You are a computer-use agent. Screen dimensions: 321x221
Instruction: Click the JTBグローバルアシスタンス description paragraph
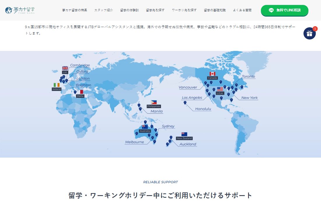pyautogui.click(x=160, y=30)
